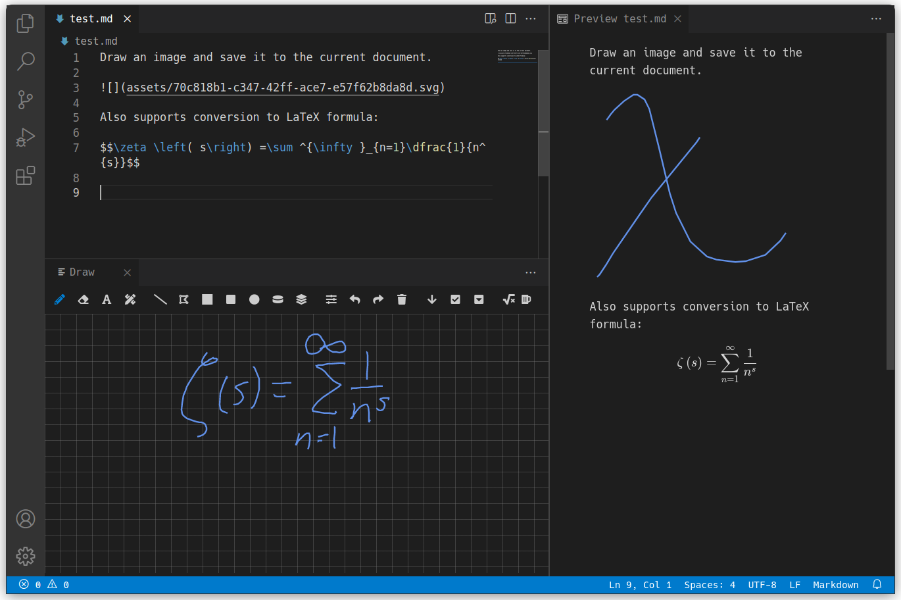Open the Explorer view in activity bar
This screenshot has width=901, height=600.
(x=25, y=23)
